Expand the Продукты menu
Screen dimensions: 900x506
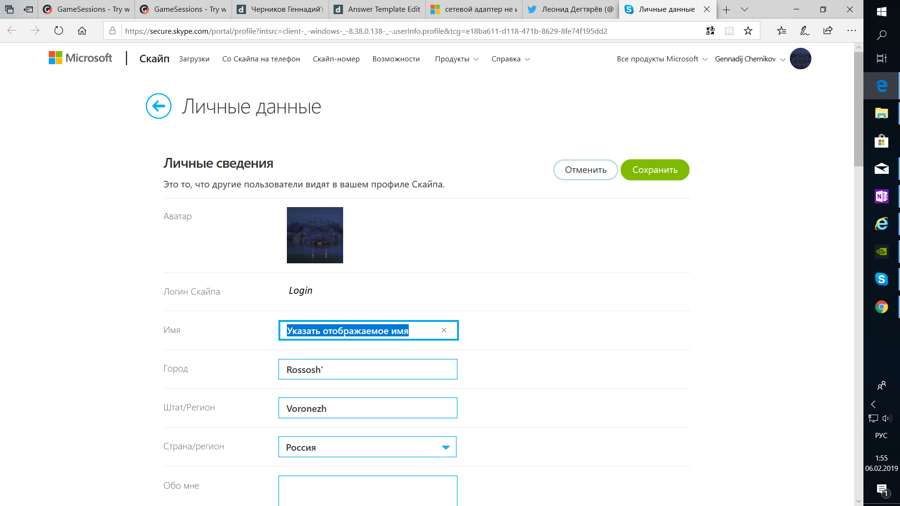[x=457, y=59]
